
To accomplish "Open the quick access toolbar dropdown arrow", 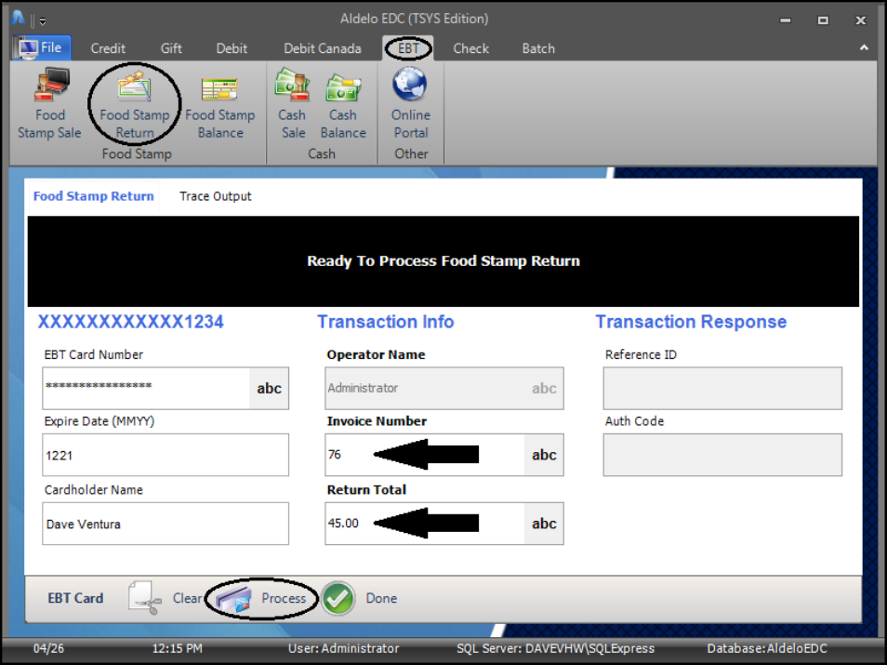I will pos(43,21).
